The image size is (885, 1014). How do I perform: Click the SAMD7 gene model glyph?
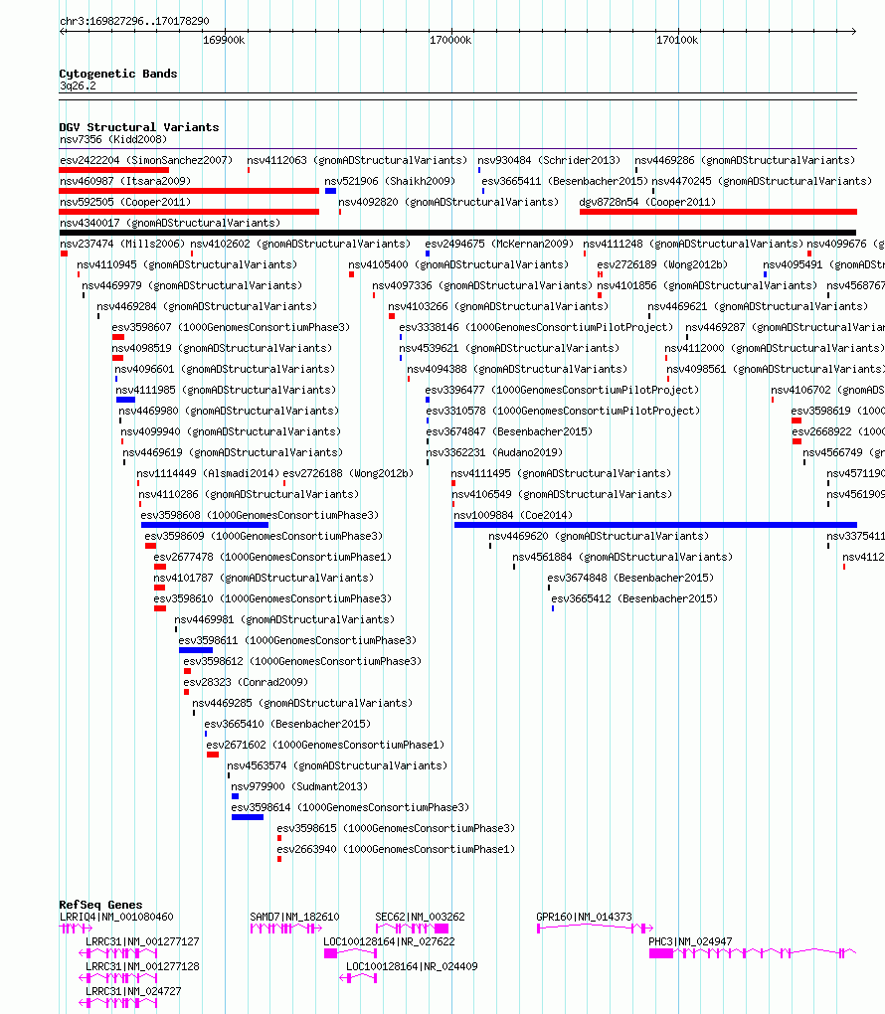[x=286, y=928]
